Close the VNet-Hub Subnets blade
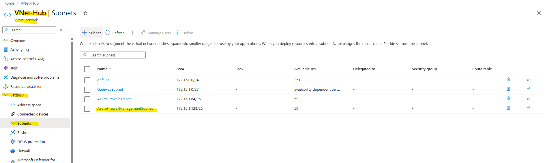This screenshot has height=163, width=547. tap(539, 13)
